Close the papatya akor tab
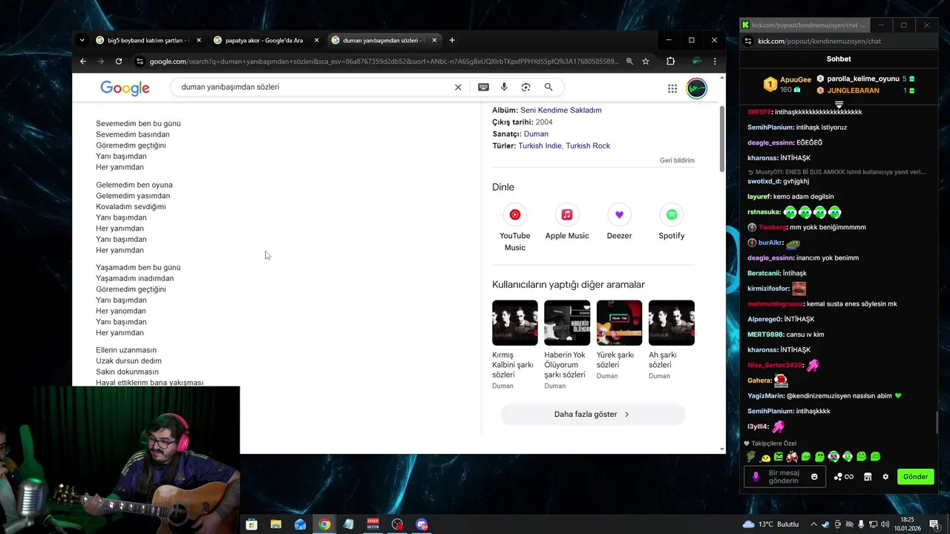 tap(317, 40)
